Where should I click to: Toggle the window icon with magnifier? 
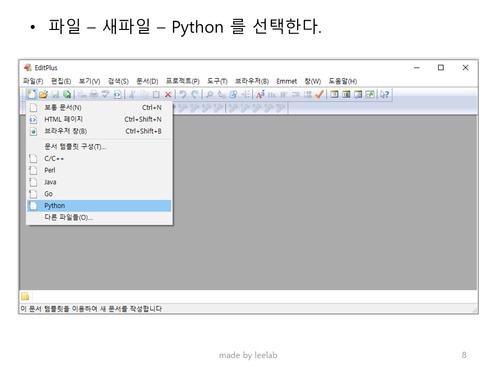(358, 94)
